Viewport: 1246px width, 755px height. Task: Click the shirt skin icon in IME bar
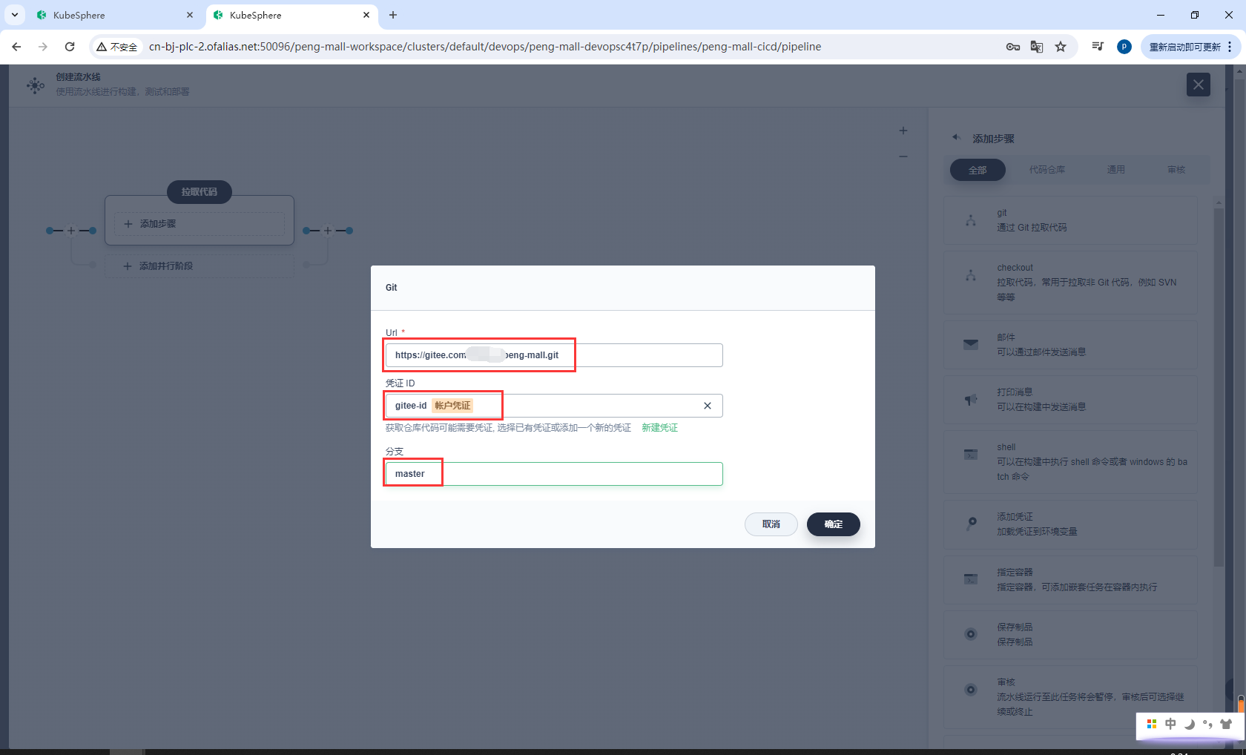(1226, 725)
